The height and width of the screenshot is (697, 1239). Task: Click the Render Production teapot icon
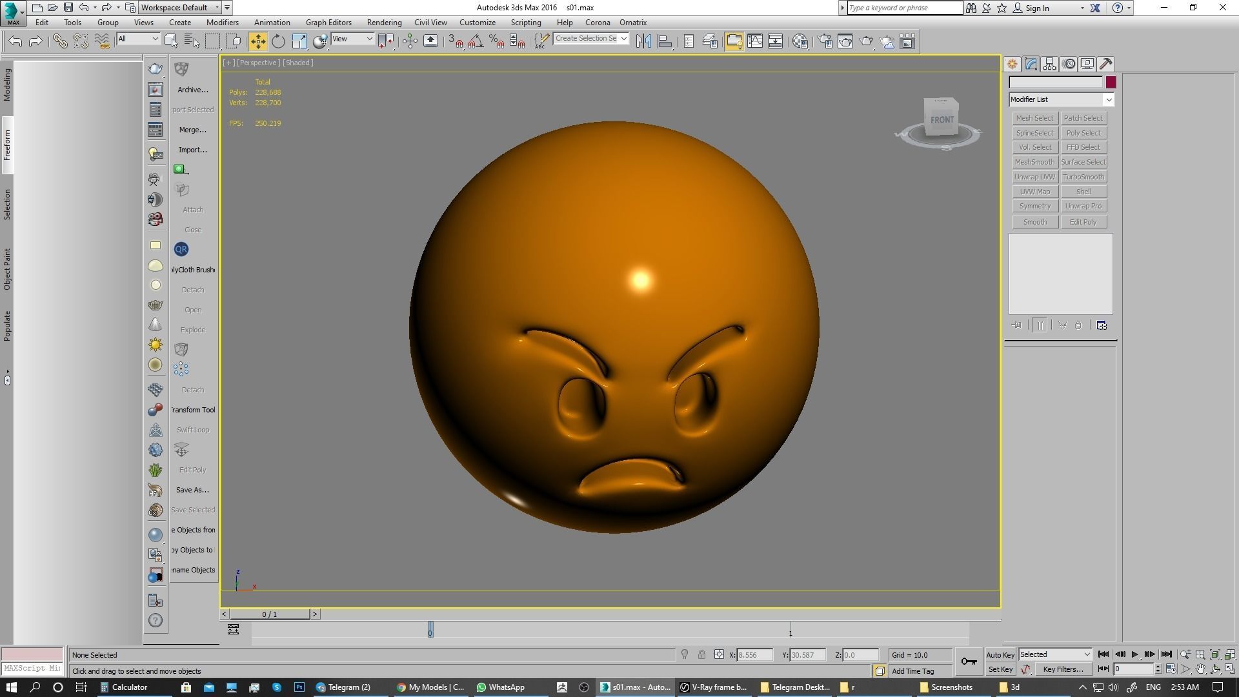pos(866,41)
